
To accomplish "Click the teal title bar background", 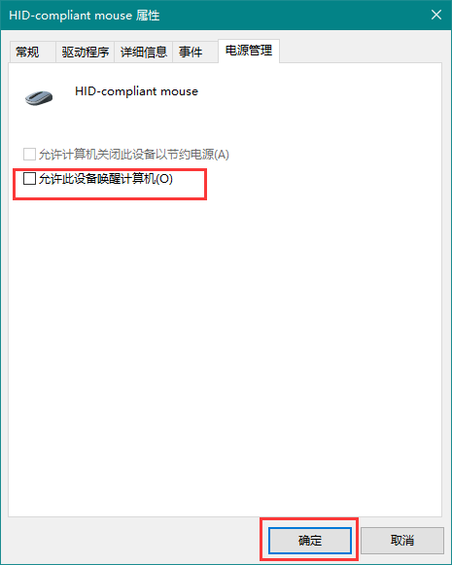I will click(x=288, y=15).
